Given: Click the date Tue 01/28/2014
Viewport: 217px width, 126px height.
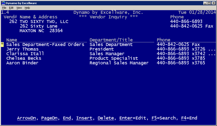Looking at the screenshot, I should [x=197, y=12].
